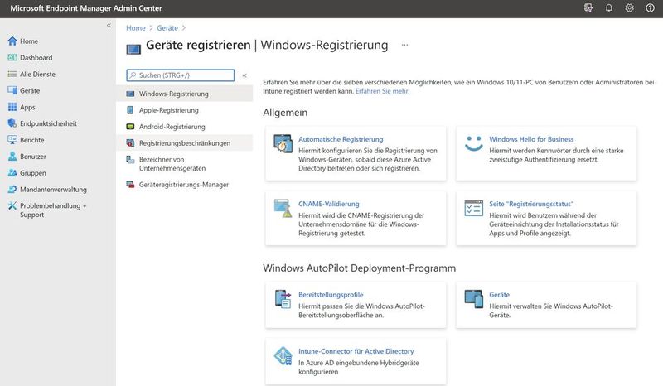Click the Windows Hello smiley icon
The image size is (663, 386).
473,143
